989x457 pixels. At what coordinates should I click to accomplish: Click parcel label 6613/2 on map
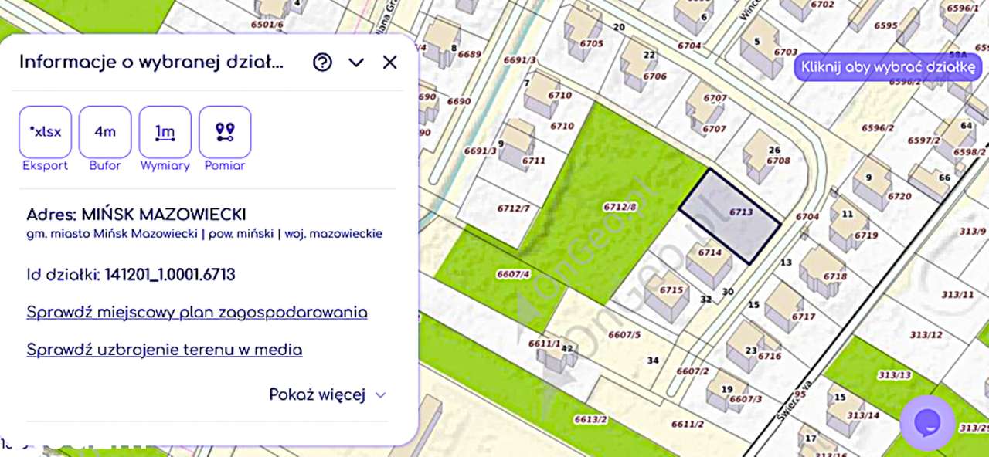(590, 419)
